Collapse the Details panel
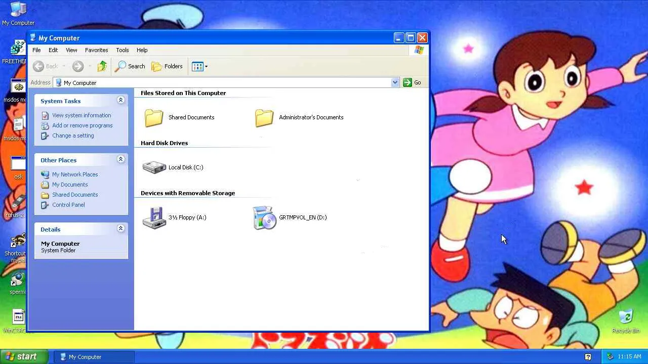 (x=120, y=229)
